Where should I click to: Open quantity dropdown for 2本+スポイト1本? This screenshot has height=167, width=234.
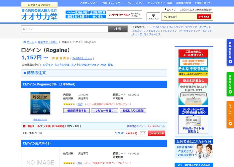coord(143,133)
